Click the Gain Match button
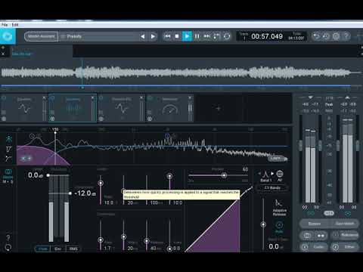Image resolution: width=363 pixels, height=272 pixels. 344,224
